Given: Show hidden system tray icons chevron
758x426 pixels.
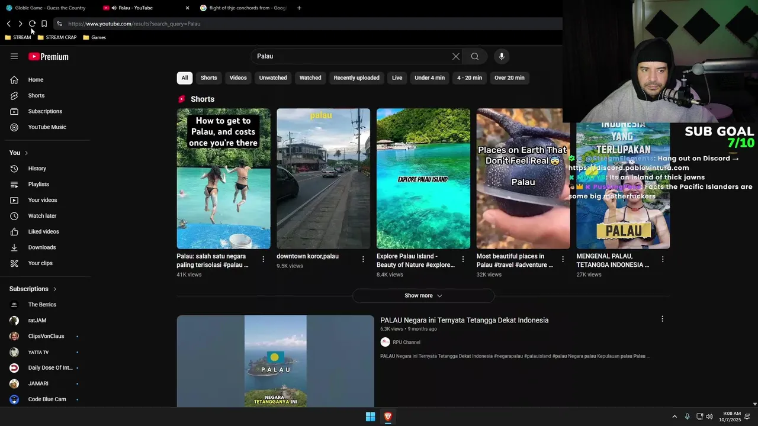Looking at the screenshot, I should tap(674, 417).
